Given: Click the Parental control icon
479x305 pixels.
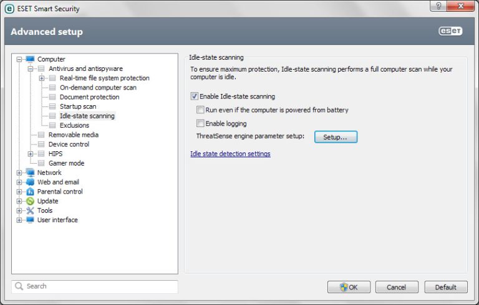Looking at the screenshot, I should [30, 192].
